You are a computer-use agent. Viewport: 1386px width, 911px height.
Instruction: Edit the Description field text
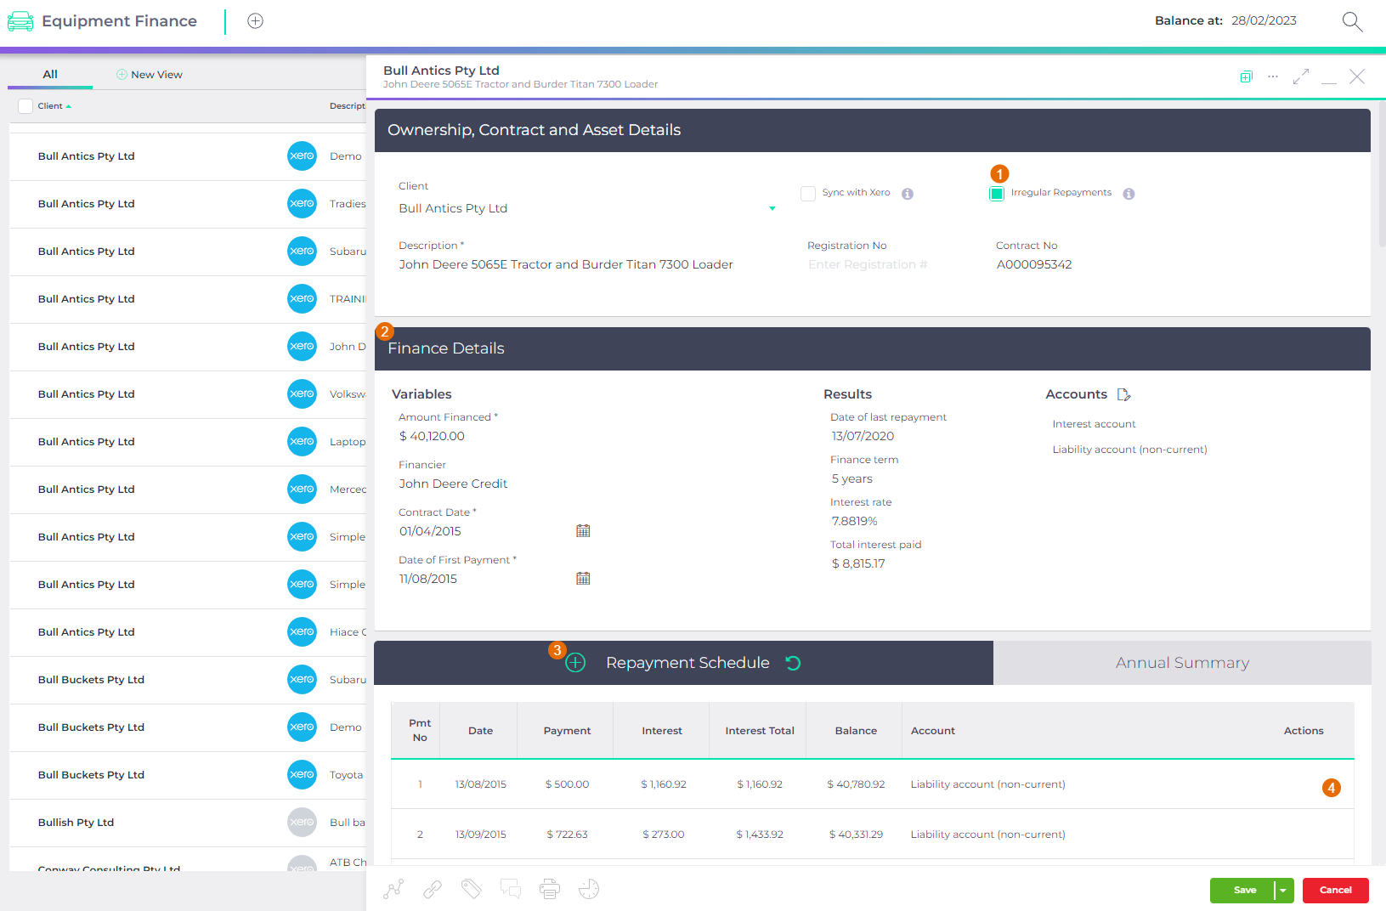pos(566,265)
